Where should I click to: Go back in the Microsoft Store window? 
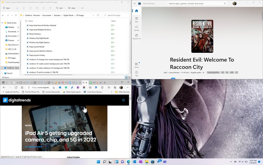click(135, 3)
